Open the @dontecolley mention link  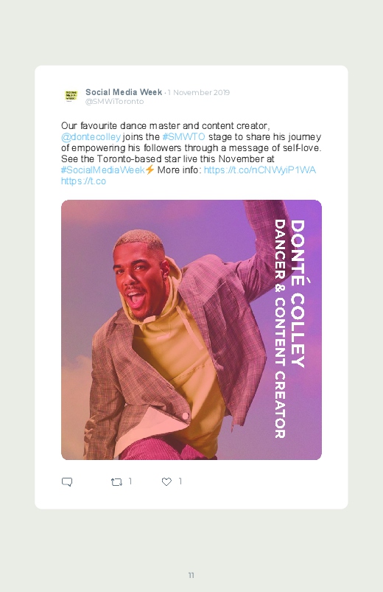(91, 136)
